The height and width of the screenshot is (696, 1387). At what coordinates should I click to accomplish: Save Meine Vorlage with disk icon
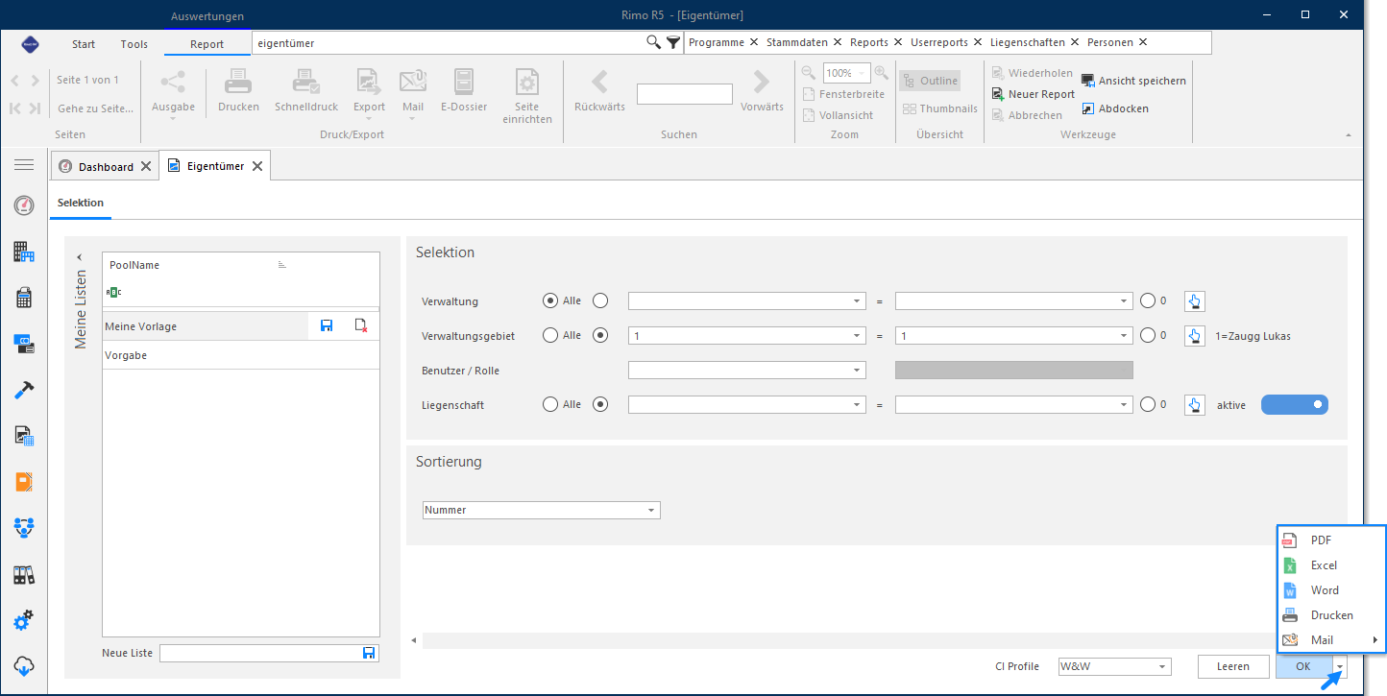(x=327, y=326)
